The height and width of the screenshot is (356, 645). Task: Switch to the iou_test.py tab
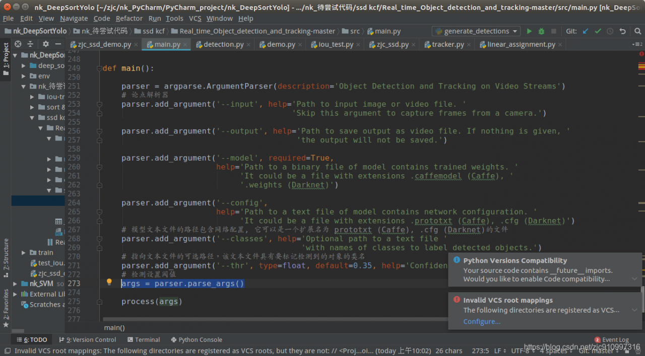(x=336, y=44)
